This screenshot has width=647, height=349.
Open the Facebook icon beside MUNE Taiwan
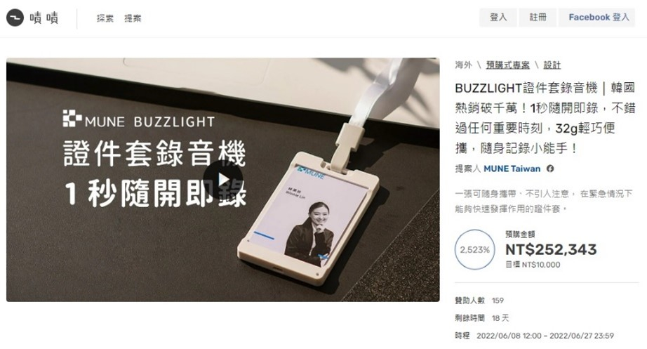click(550, 169)
